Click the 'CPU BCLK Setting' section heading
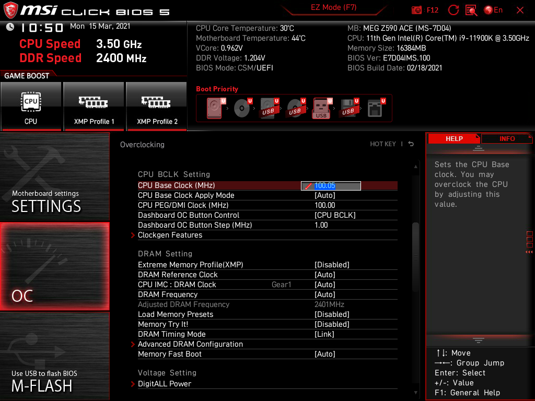Image resolution: width=535 pixels, height=401 pixels. tap(174, 174)
